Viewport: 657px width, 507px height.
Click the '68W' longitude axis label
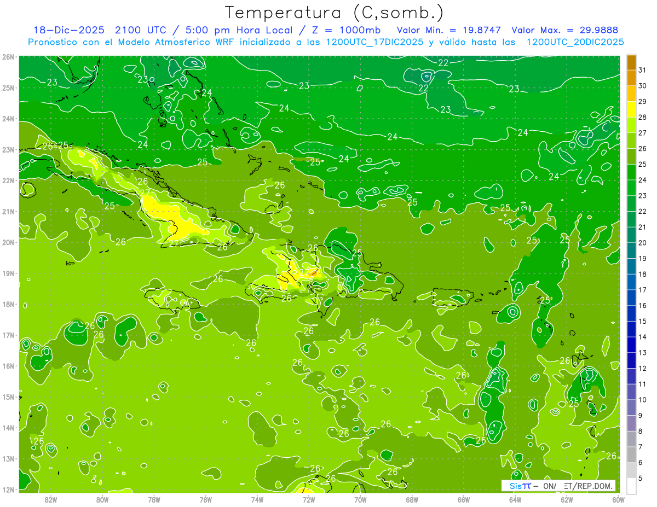tap(412, 499)
